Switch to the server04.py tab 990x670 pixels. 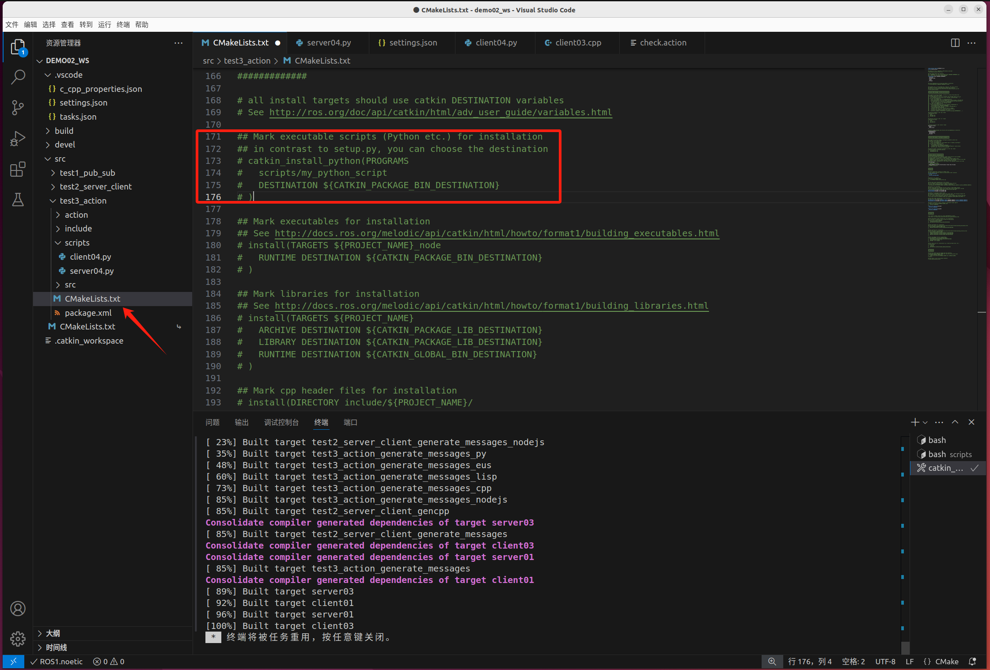click(329, 43)
